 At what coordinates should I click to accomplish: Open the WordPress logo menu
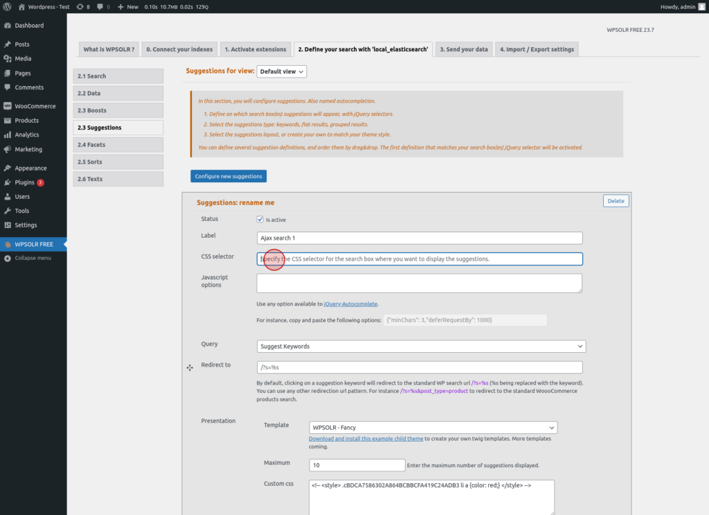click(7, 7)
